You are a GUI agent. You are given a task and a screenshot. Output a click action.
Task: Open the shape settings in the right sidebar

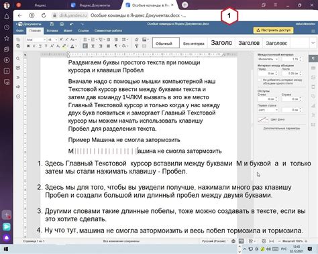[313, 97]
